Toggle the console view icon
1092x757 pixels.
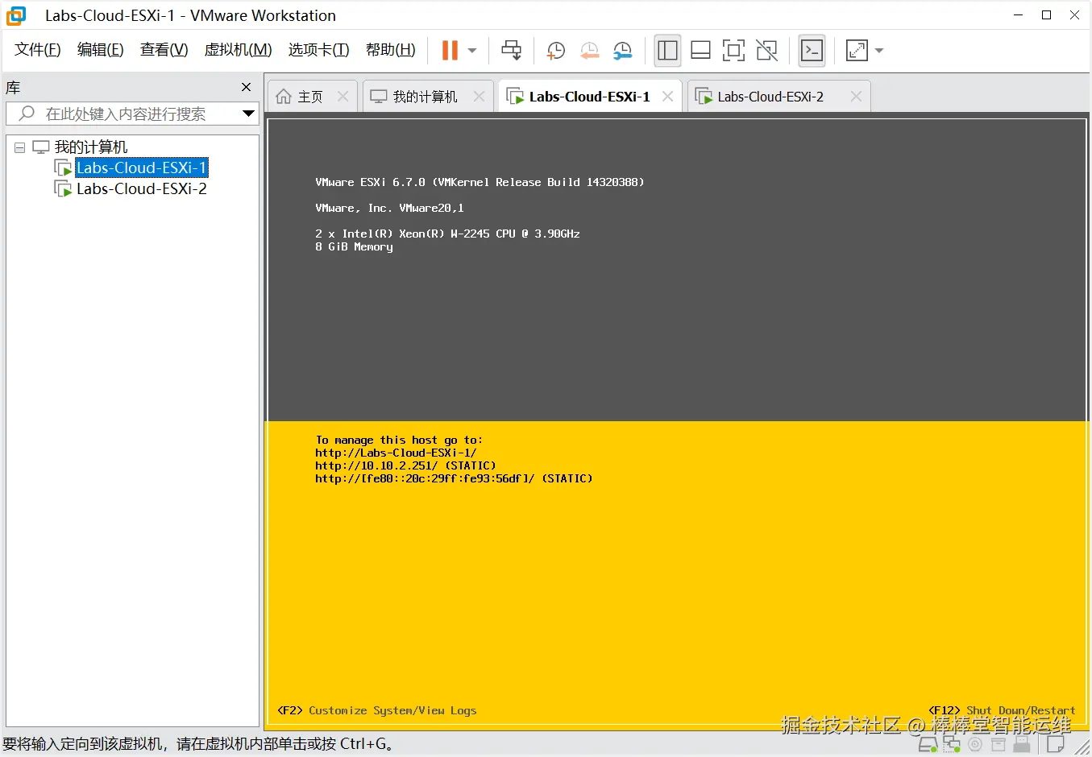[x=812, y=50]
